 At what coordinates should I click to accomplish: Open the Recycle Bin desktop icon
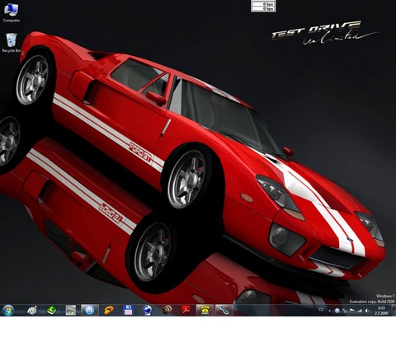(x=12, y=43)
